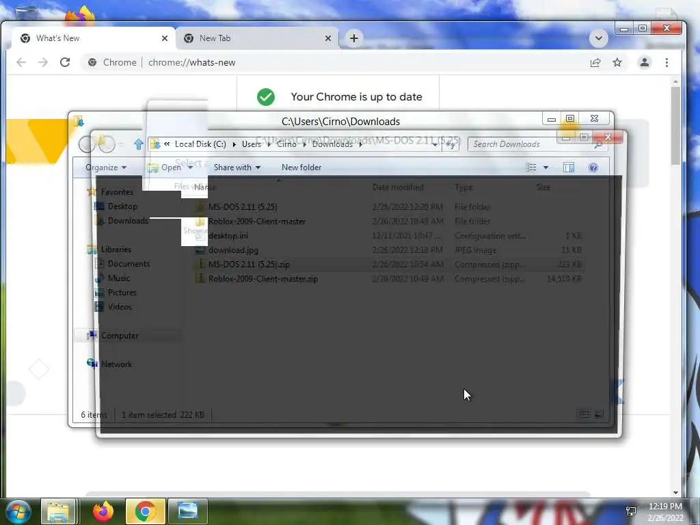Click Users in the breadcrumb path
The width and height of the screenshot is (700, 525).
click(x=252, y=144)
